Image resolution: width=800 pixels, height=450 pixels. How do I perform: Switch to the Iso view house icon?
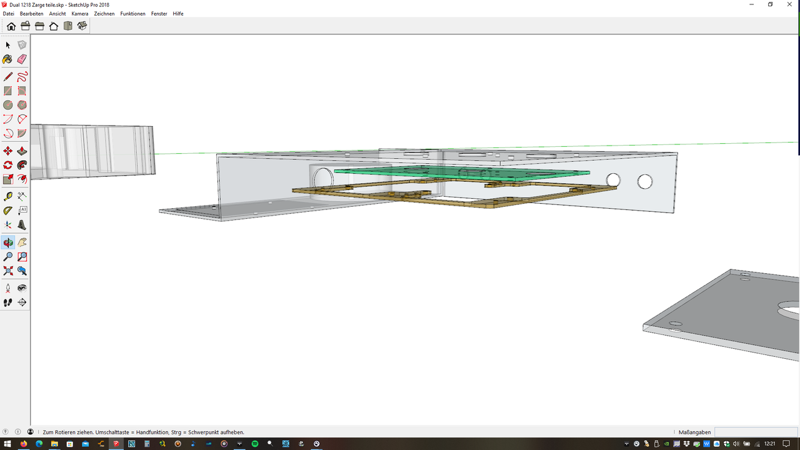[x=82, y=26]
